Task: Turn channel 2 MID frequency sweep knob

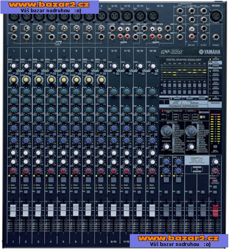Action: coord(26,101)
